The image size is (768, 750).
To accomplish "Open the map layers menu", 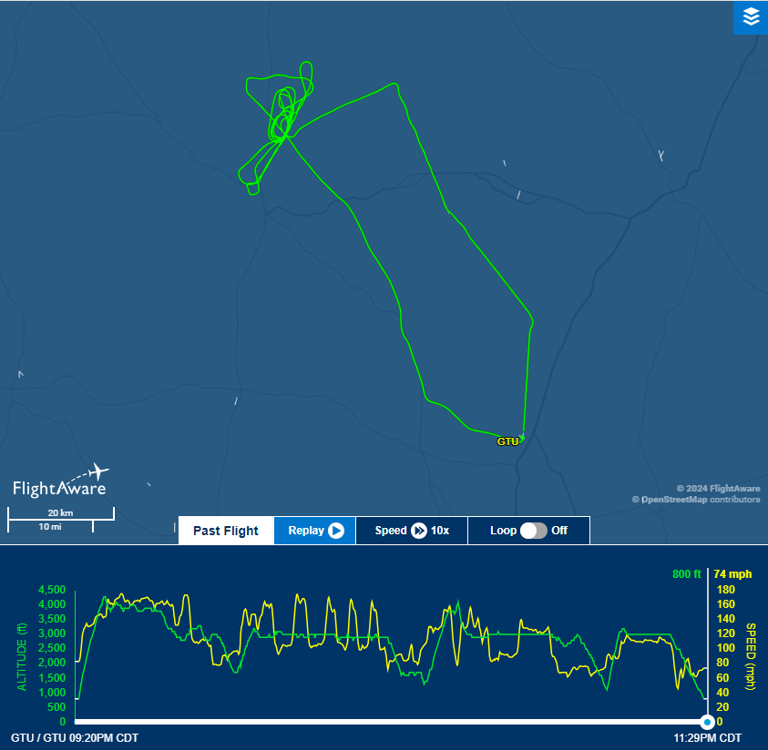I will (750, 16).
